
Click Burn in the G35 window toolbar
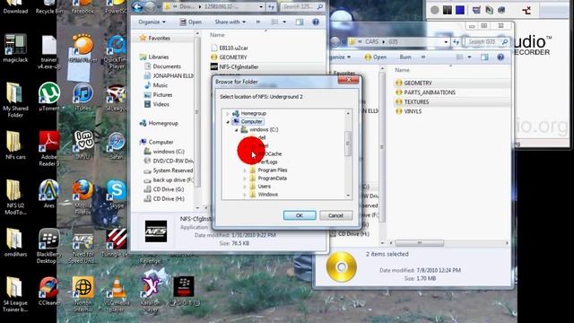(404, 57)
